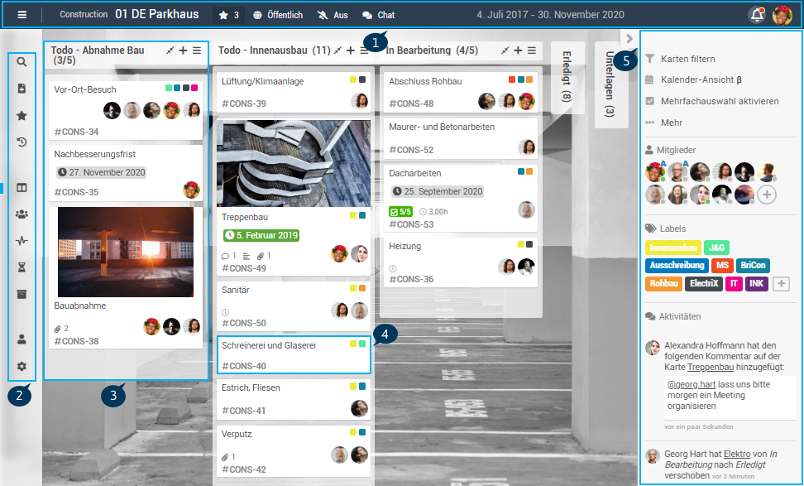Open notifications bell icon
Screen dimensions: 804x486
pos(757,15)
